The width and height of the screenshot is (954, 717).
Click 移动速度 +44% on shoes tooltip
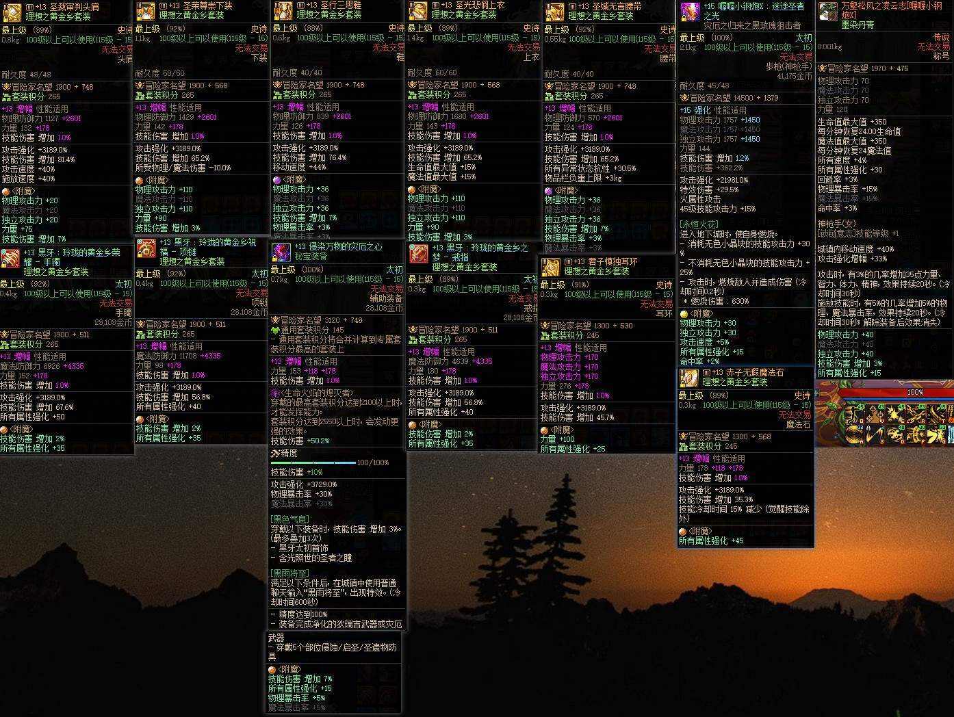300,167
